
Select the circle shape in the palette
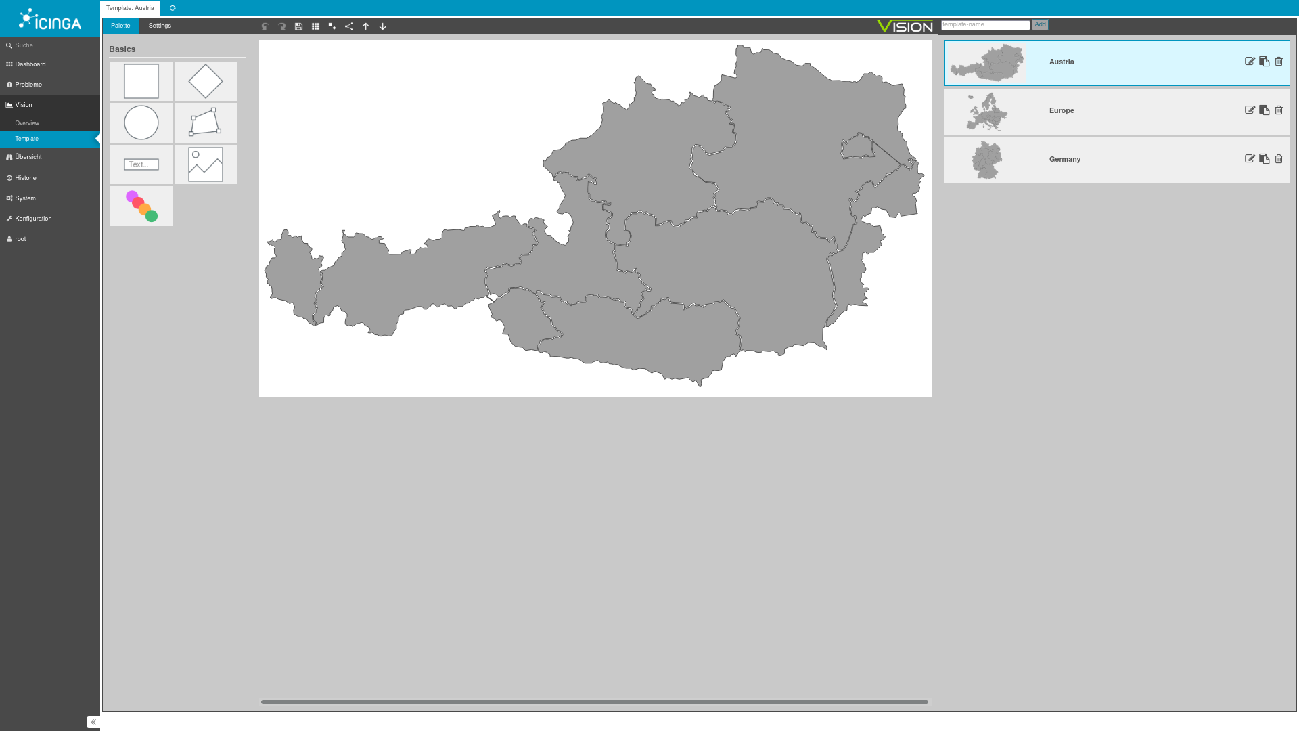[x=141, y=123]
